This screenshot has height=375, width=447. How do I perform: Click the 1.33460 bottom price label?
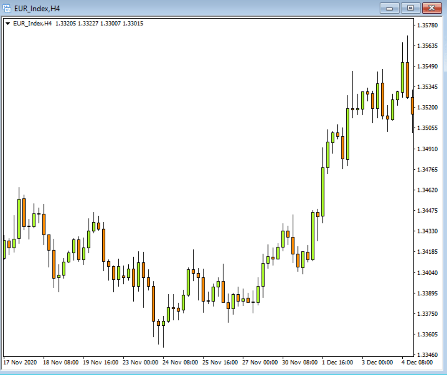pos(428,355)
